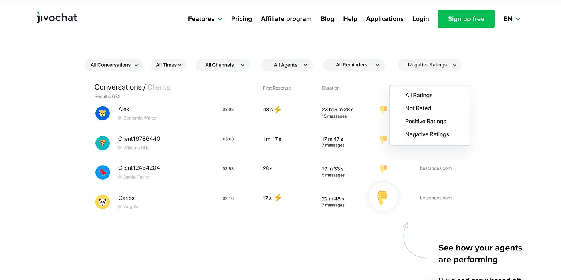The image size is (561, 280).
Task: Open the Applications menu item
Action: pos(385,19)
